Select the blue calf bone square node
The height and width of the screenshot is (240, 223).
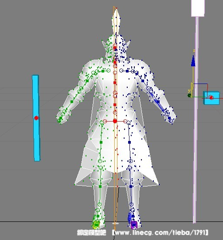[131, 187]
